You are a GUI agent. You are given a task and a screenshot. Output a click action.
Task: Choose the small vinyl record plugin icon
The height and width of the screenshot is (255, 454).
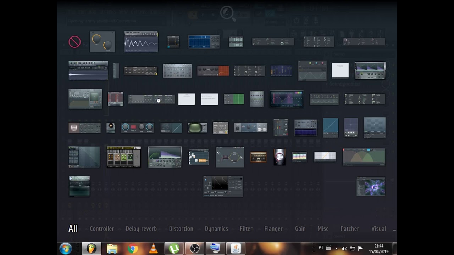click(111, 127)
